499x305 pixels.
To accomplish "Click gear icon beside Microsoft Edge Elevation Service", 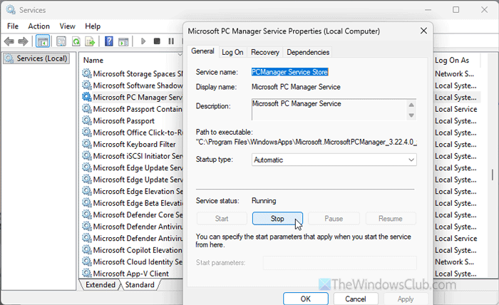I will [86, 191].
